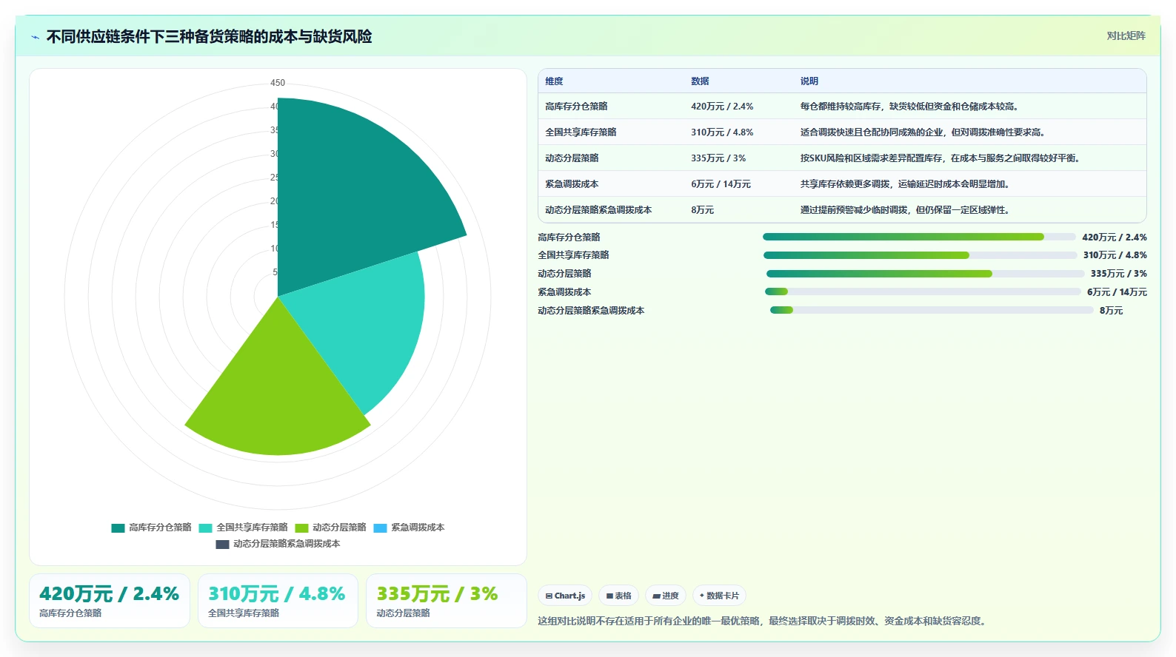This screenshot has width=1176, height=657.
Task: Click the 动态分层策略 progress bar
Action: pyautogui.click(x=925, y=274)
